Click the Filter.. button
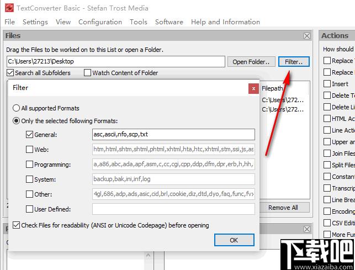Image resolution: width=355 pixels, height=270 pixels. [x=294, y=62]
